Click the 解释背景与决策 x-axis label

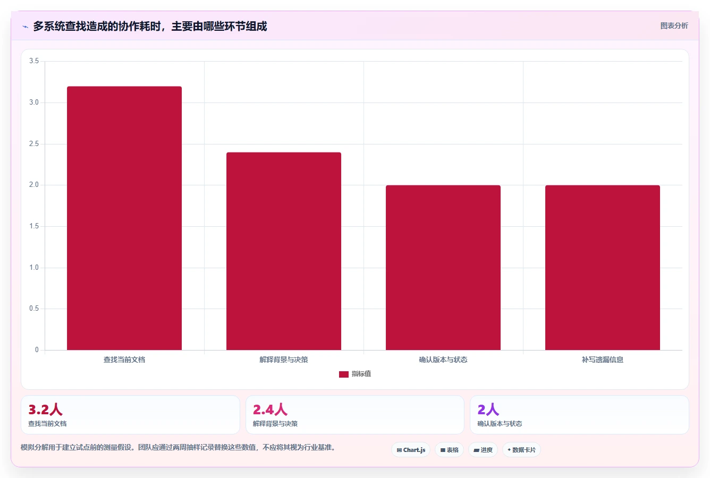point(284,360)
